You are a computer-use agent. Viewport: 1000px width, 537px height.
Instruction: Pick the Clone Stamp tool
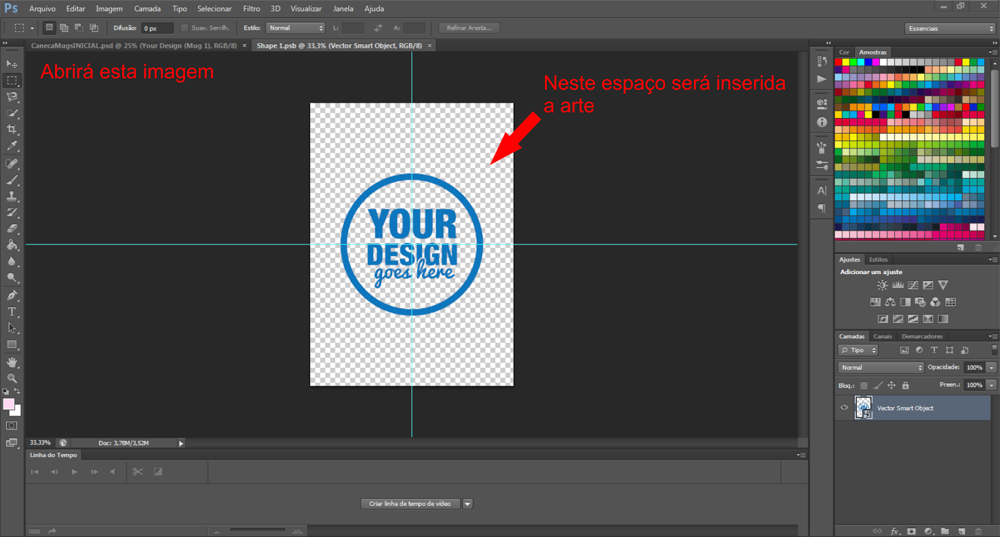pyautogui.click(x=12, y=196)
